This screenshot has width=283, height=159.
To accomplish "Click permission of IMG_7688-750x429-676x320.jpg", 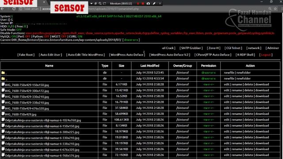I will tap(208, 108).
